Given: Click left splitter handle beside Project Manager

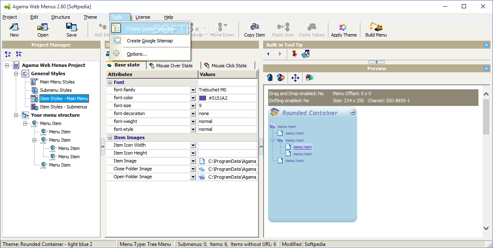Looking at the screenshot, I should pyautogui.click(x=103, y=147).
